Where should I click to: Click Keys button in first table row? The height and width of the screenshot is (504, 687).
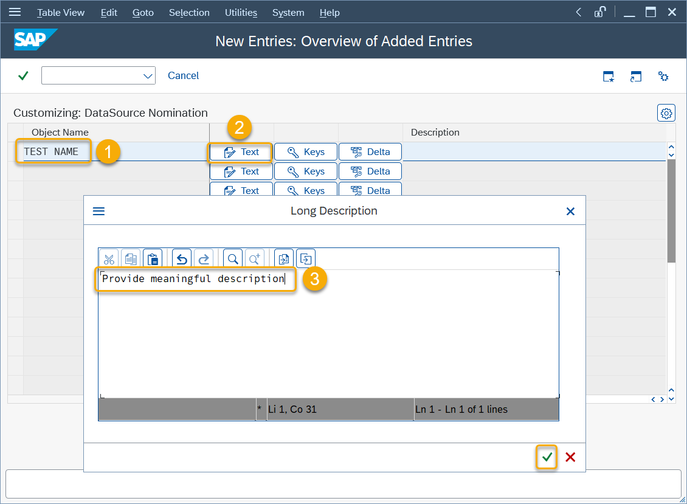306,152
